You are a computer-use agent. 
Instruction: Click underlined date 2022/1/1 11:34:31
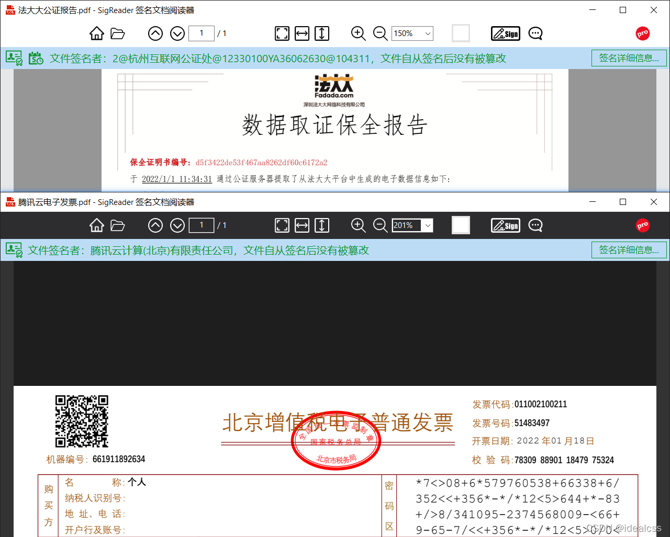point(177,179)
